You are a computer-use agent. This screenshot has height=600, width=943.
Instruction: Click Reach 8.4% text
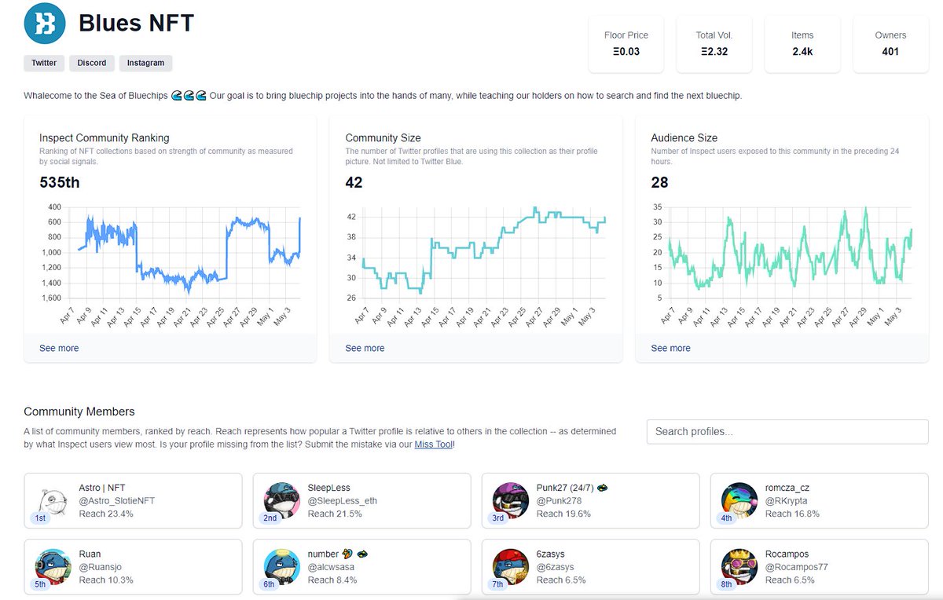click(x=332, y=580)
